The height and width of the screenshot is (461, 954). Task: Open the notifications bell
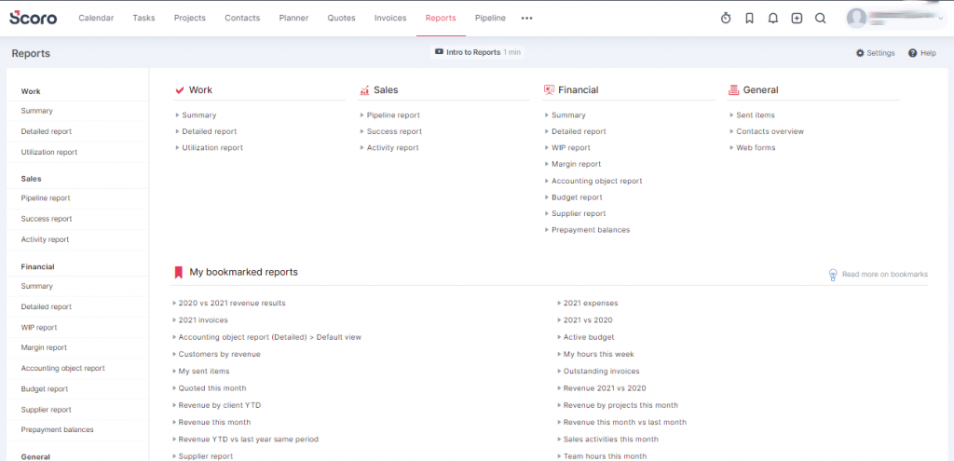pyautogui.click(x=772, y=19)
